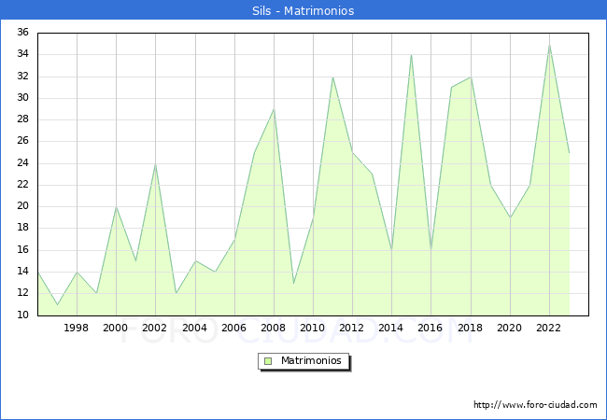The image size is (607, 420).
Task: Click the 2022 x-axis label
Action: (548, 328)
